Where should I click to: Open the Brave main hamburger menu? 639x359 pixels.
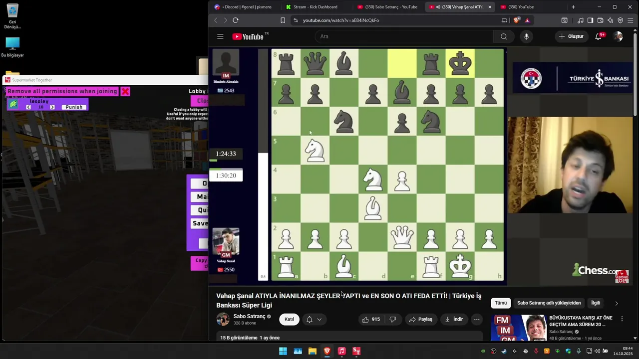pyautogui.click(x=632, y=20)
